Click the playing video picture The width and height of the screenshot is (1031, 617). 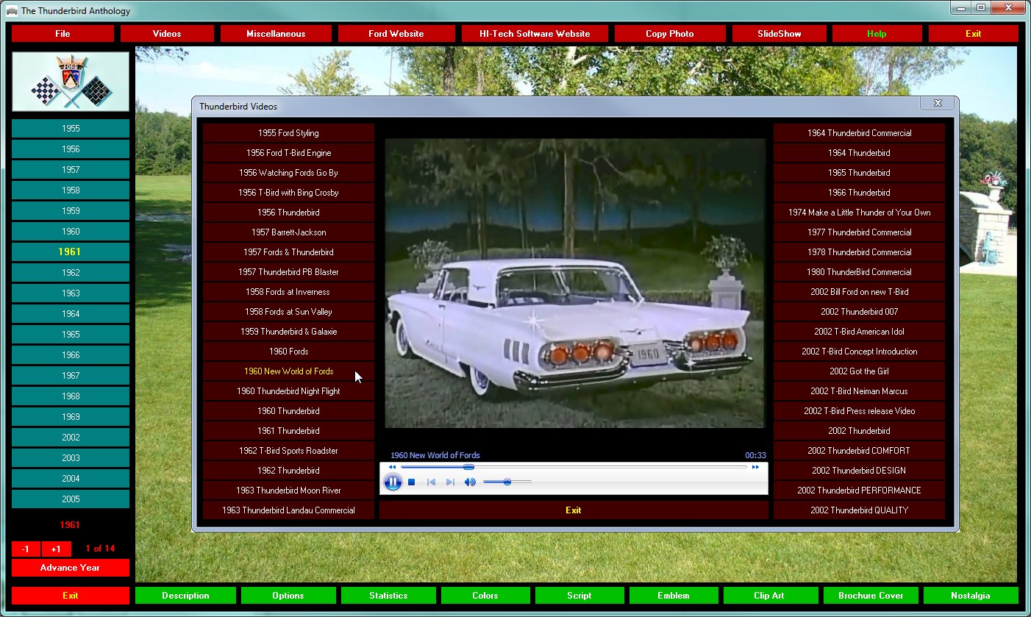tap(575, 283)
